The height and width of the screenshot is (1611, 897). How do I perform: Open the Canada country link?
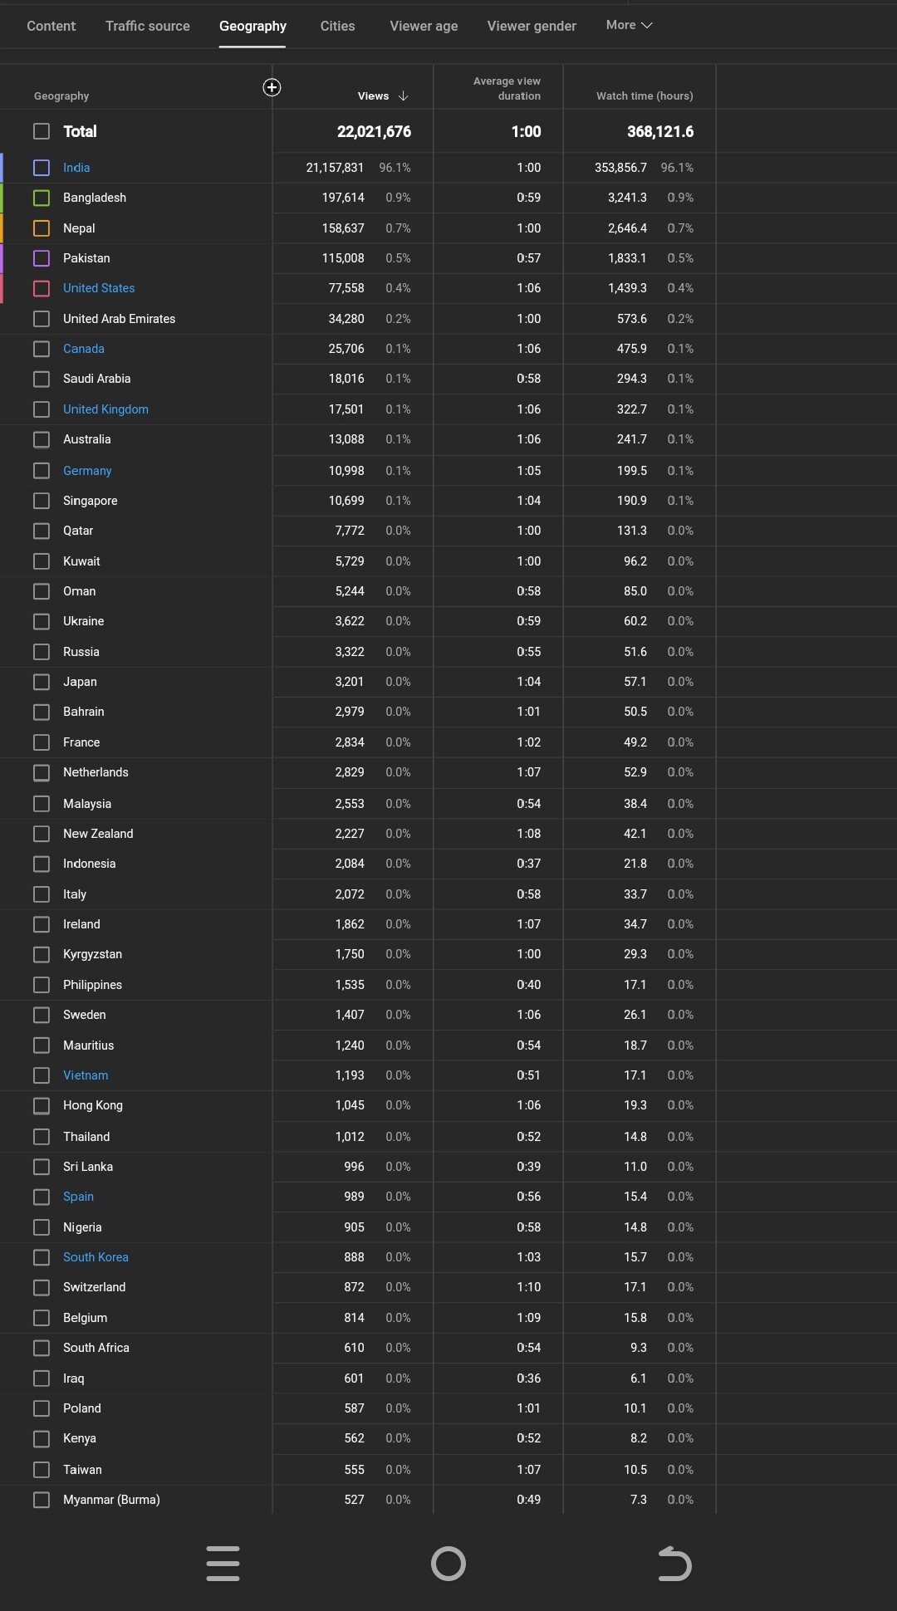pyautogui.click(x=84, y=349)
